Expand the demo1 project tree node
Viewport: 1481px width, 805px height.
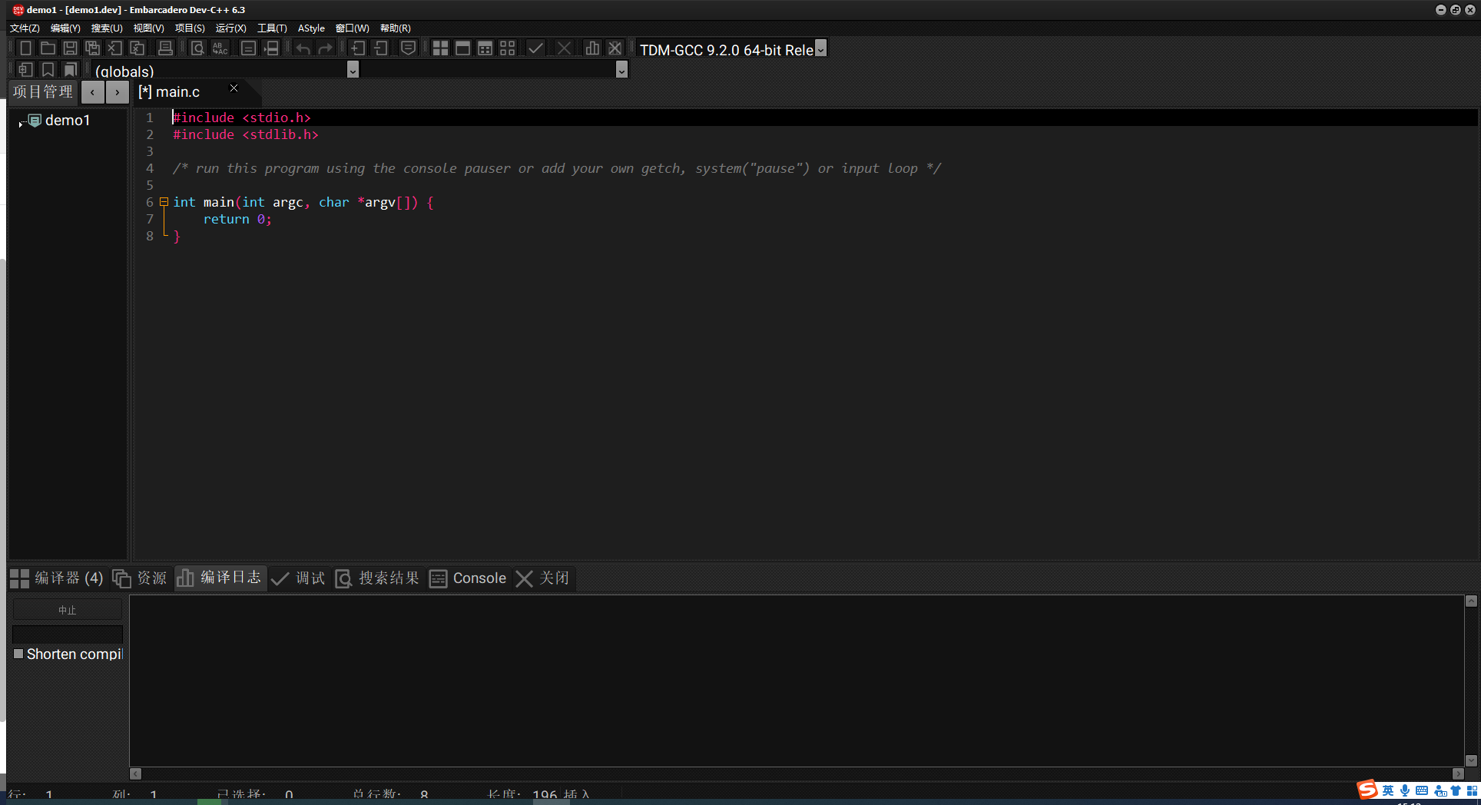pyautogui.click(x=21, y=123)
